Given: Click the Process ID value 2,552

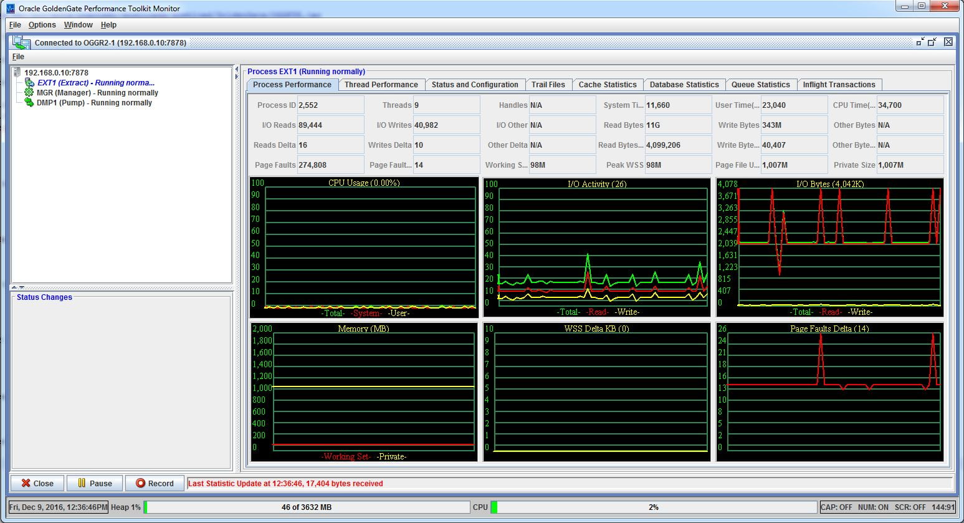Looking at the screenshot, I should click(330, 105).
